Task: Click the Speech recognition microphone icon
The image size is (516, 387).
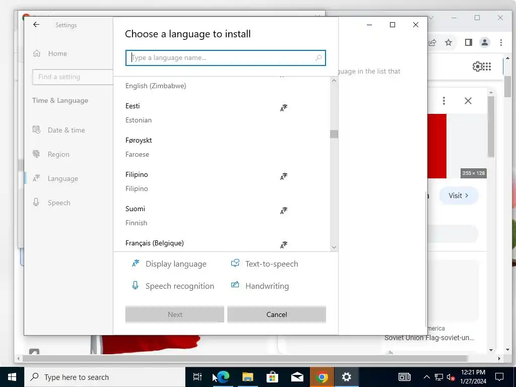Action: tap(135, 285)
